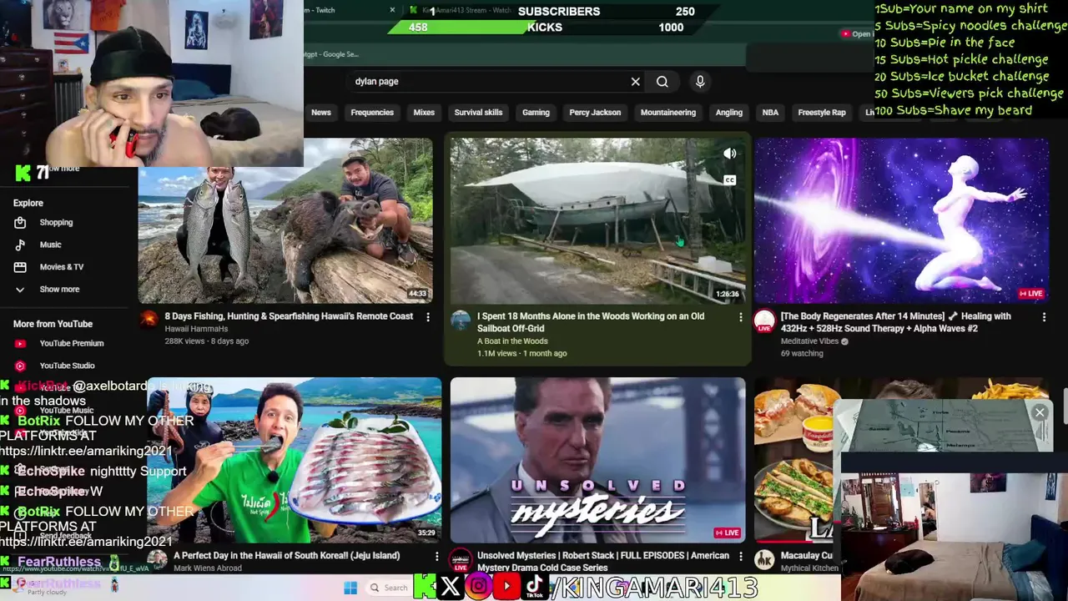Visit the Hawaii HammaHs channel name
Image resolution: width=1068 pixels, height=601 pixels.
(196, 329)
